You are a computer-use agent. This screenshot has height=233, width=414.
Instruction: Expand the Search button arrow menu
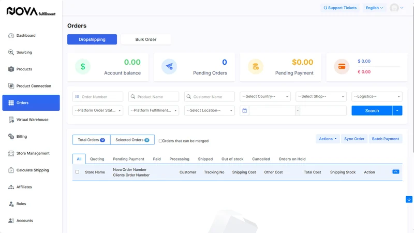click(397, 110)
